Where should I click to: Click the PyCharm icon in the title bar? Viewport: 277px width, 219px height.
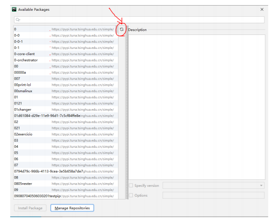click(x=14, y=9)
